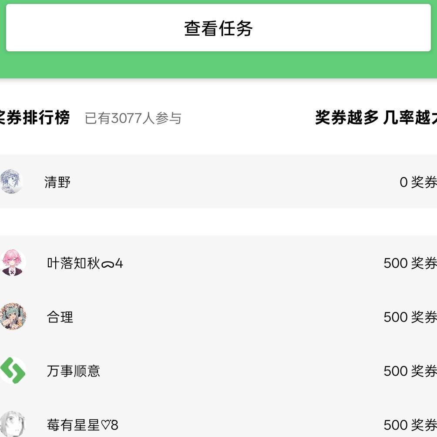437x437 pixels.
Task: Open the avatar beside 莓有星星
Action: coord(13,424)
